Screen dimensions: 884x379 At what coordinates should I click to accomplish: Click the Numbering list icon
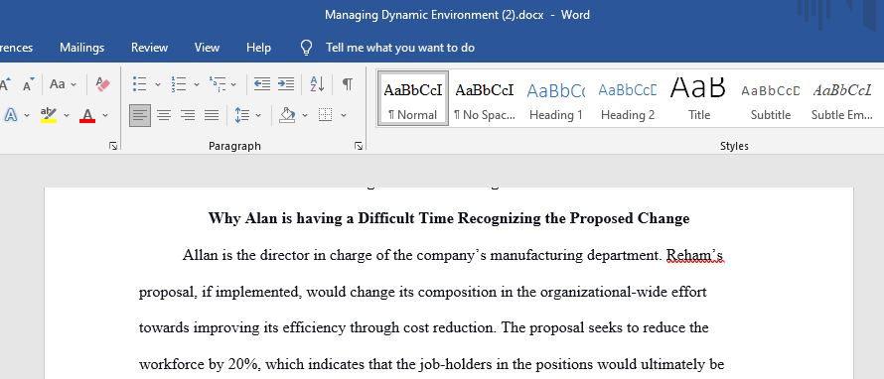point(179,84)
